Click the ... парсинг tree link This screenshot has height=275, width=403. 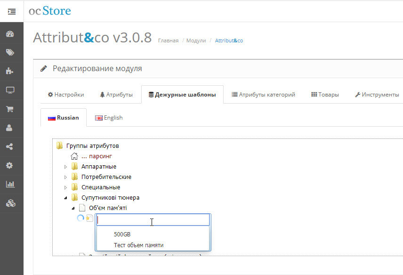(x=97, y=156)
